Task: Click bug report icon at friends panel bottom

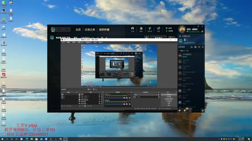Action: (x=203, y=111)
